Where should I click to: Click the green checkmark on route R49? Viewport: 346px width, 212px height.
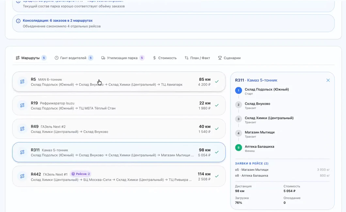[217, 129]
